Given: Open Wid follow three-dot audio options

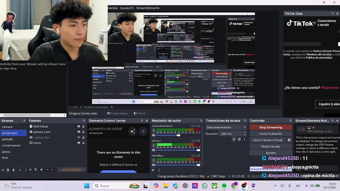Looking at the screenshot, I should [153, 160].
